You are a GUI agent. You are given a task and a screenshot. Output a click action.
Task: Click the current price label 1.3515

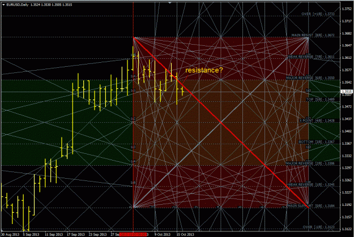pyautogui.click(x=347, y=92)
